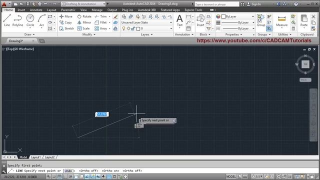This screenshot has width=320, height=180.
Task: Toggle Grid Display in status bar
Action: [x=59, y=176]
